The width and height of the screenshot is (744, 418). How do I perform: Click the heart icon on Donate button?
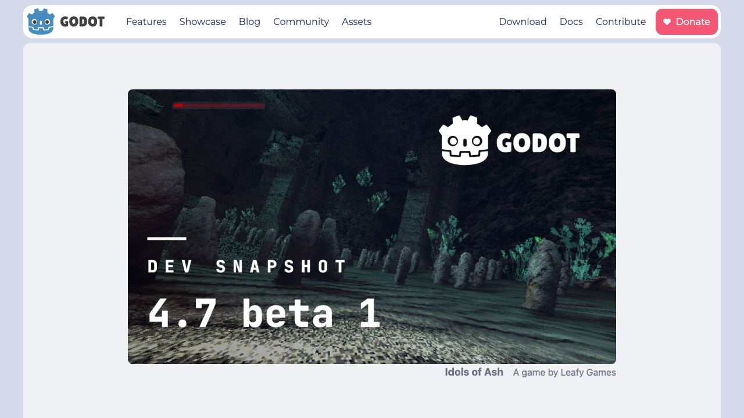(667, 22)
